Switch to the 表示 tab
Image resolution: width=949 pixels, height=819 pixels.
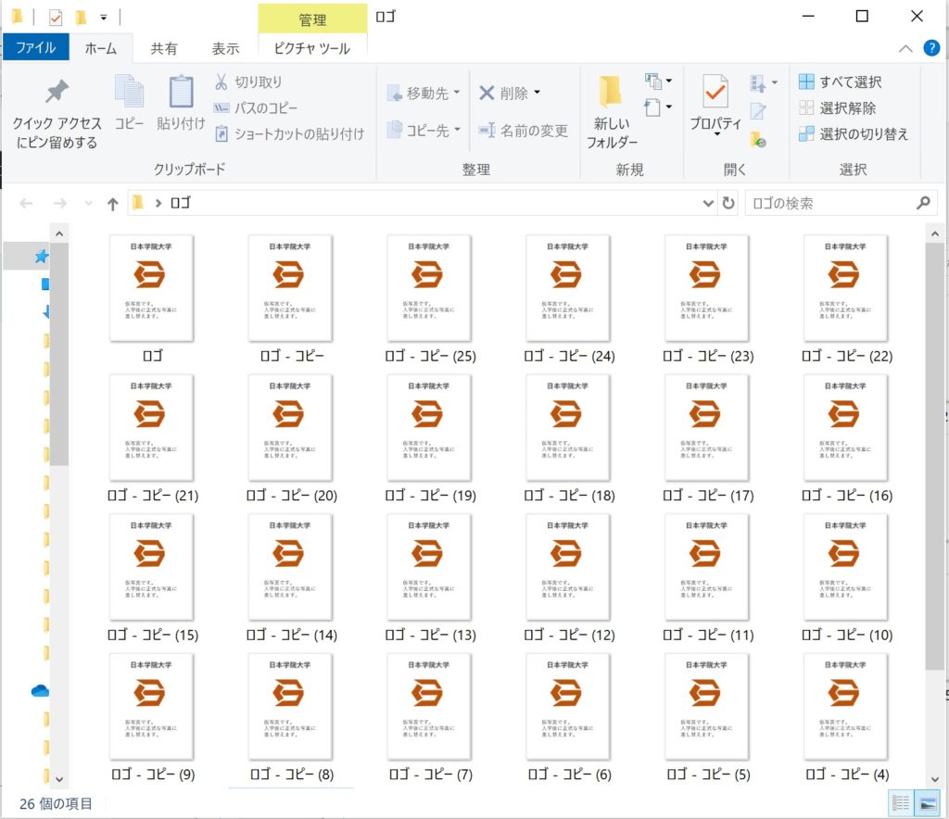(x=226, y=48)
